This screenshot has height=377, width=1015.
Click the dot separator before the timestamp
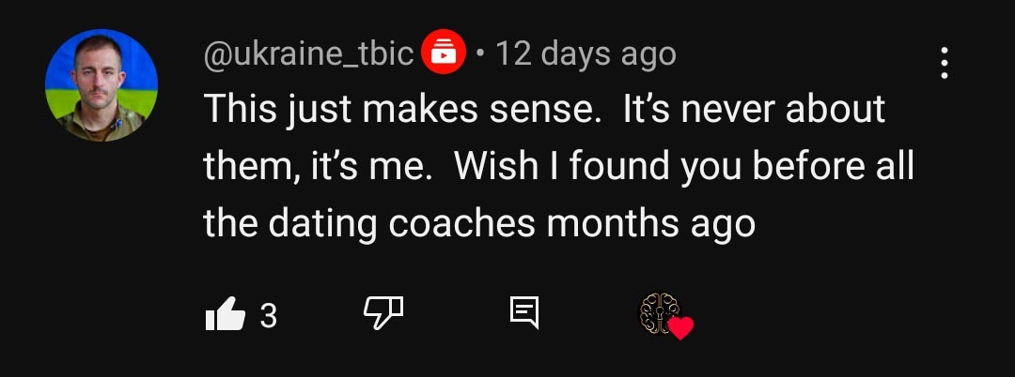(480, 54)
